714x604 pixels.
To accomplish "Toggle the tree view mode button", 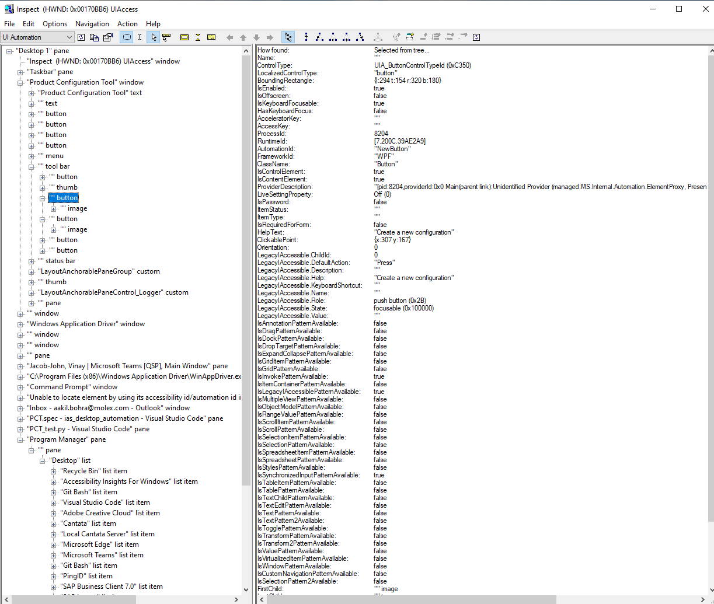I will tap(287, 37).
